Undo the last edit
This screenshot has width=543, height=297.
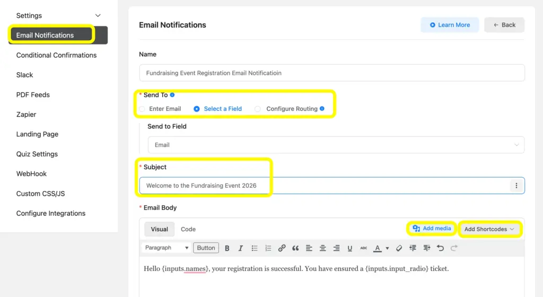pos(440,248)
